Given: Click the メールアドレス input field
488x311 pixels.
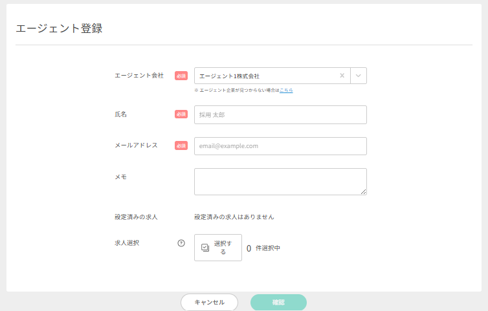Looking at the screenshot, I should tap(280, 146).
